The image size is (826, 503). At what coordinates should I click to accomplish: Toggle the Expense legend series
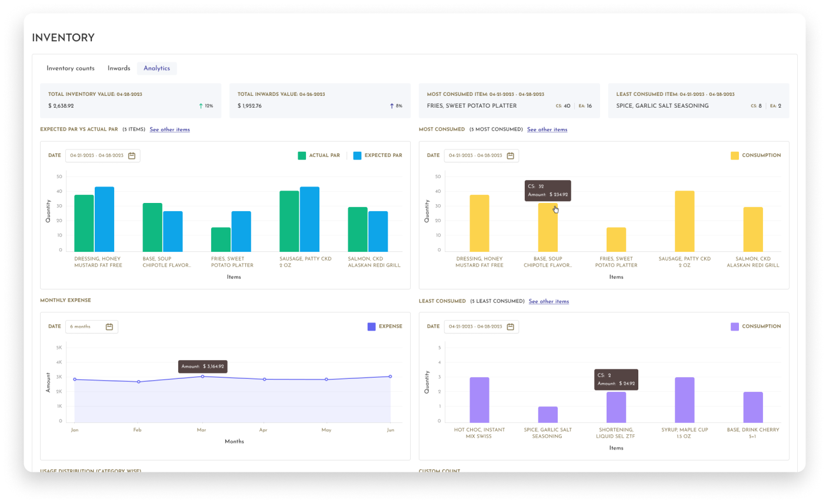[385, 327]
